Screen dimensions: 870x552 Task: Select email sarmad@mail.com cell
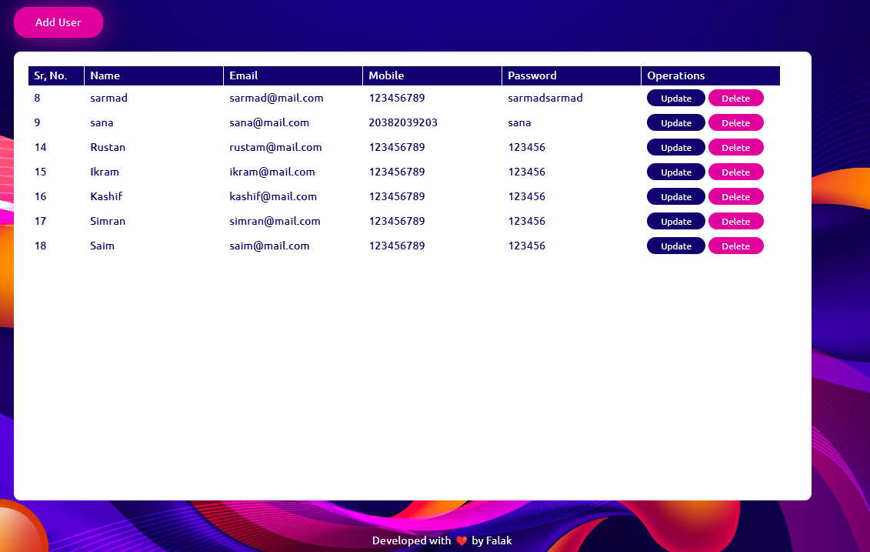click(276, 99)
